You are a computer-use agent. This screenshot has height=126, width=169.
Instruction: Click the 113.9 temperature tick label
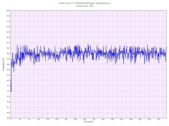coord(8,21)
